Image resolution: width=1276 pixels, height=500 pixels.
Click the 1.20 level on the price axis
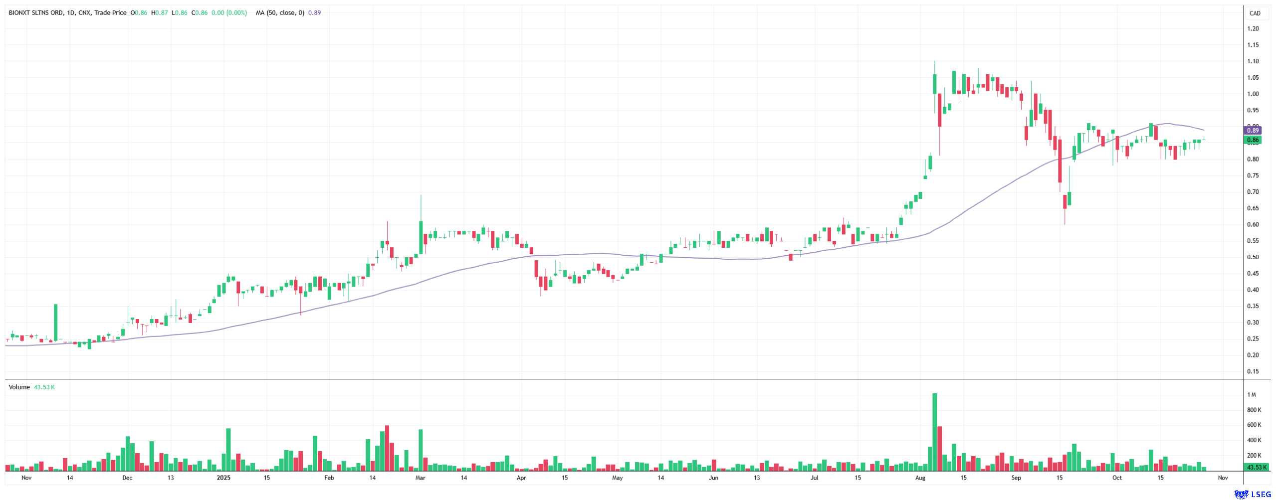click(1253, 29)
